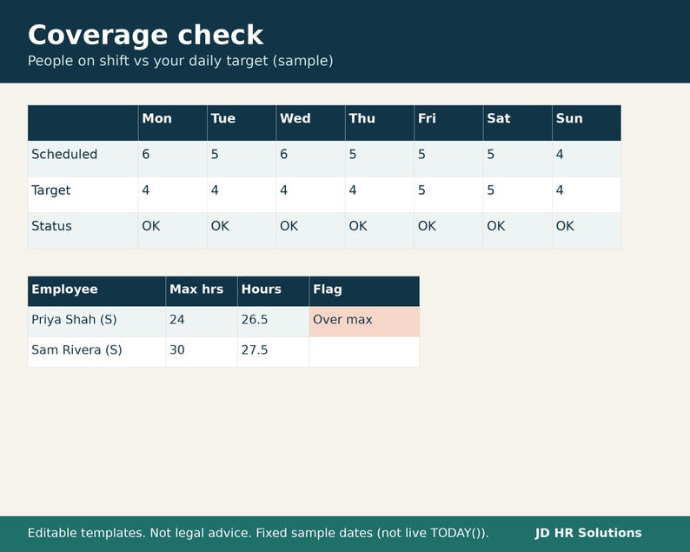Click the Target value 5 under Sat

coord(518,195)
